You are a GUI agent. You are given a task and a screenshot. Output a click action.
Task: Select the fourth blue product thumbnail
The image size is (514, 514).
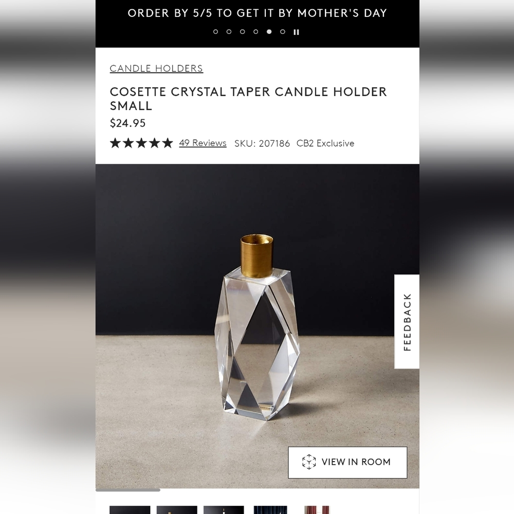point(270,510)
